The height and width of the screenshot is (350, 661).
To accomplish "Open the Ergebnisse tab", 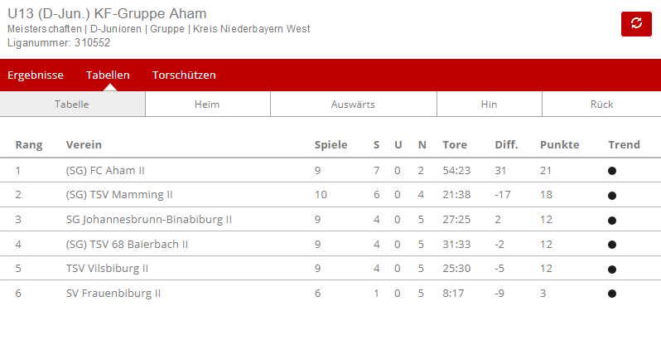I will (36, 75).
